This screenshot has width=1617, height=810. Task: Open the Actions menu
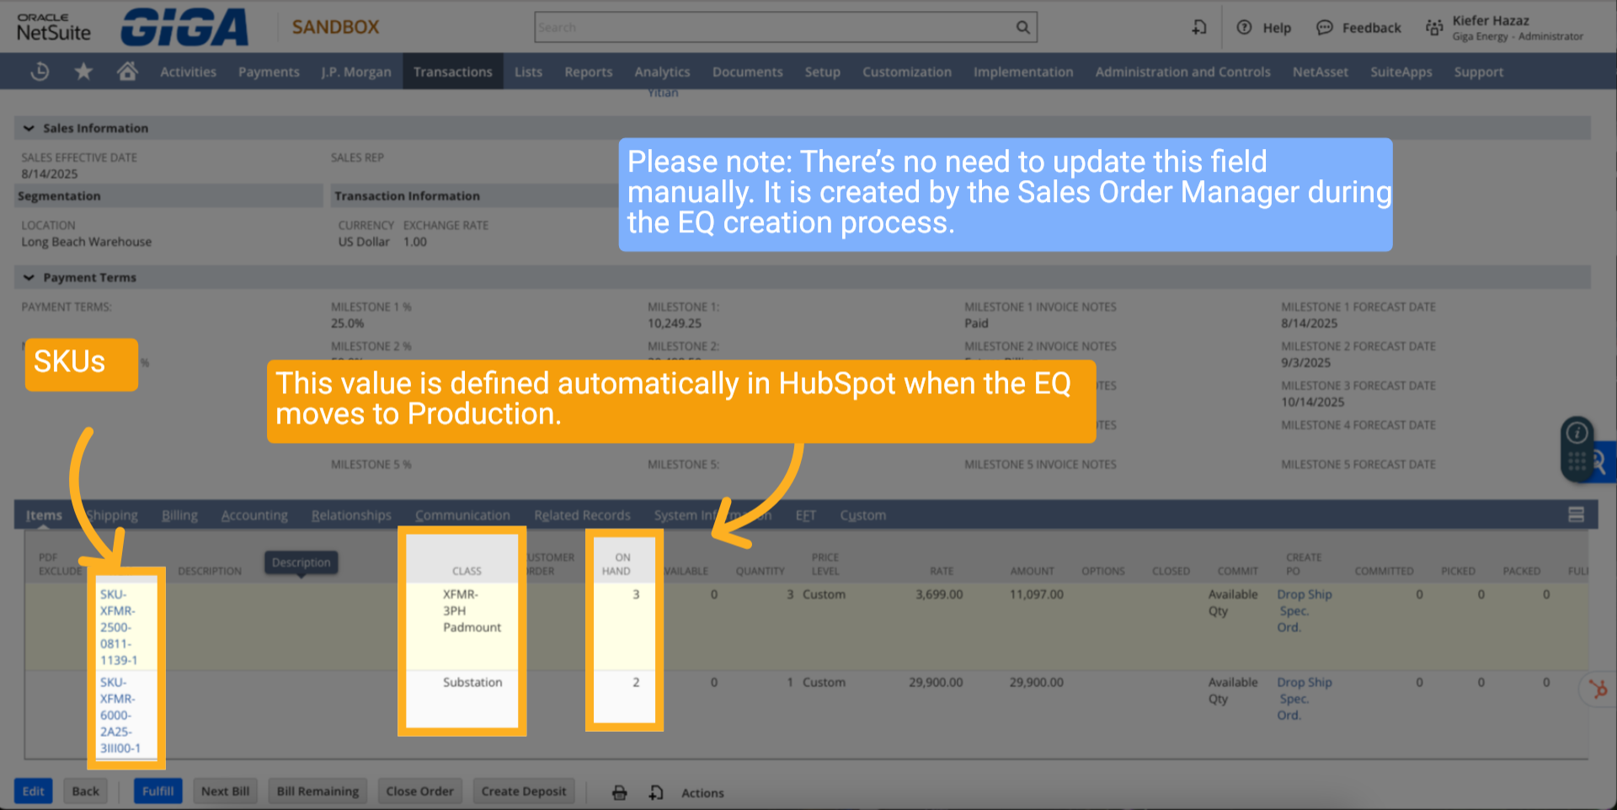pos(702,792)
